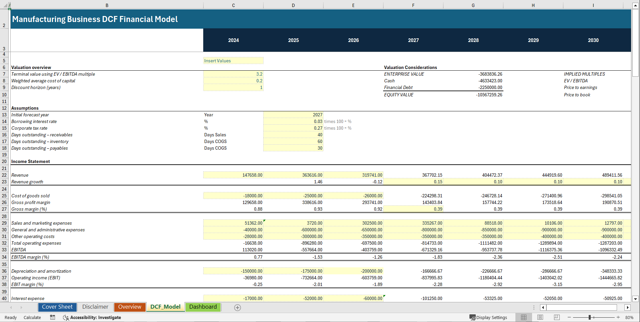Select the Cover Sheet tab
This screenshot has height=322, width=640.
57,307
